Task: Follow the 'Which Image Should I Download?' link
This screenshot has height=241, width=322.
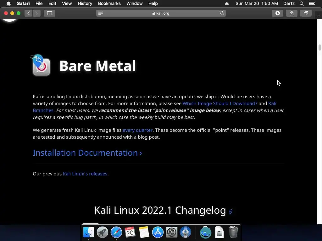Action: [220, 104]
